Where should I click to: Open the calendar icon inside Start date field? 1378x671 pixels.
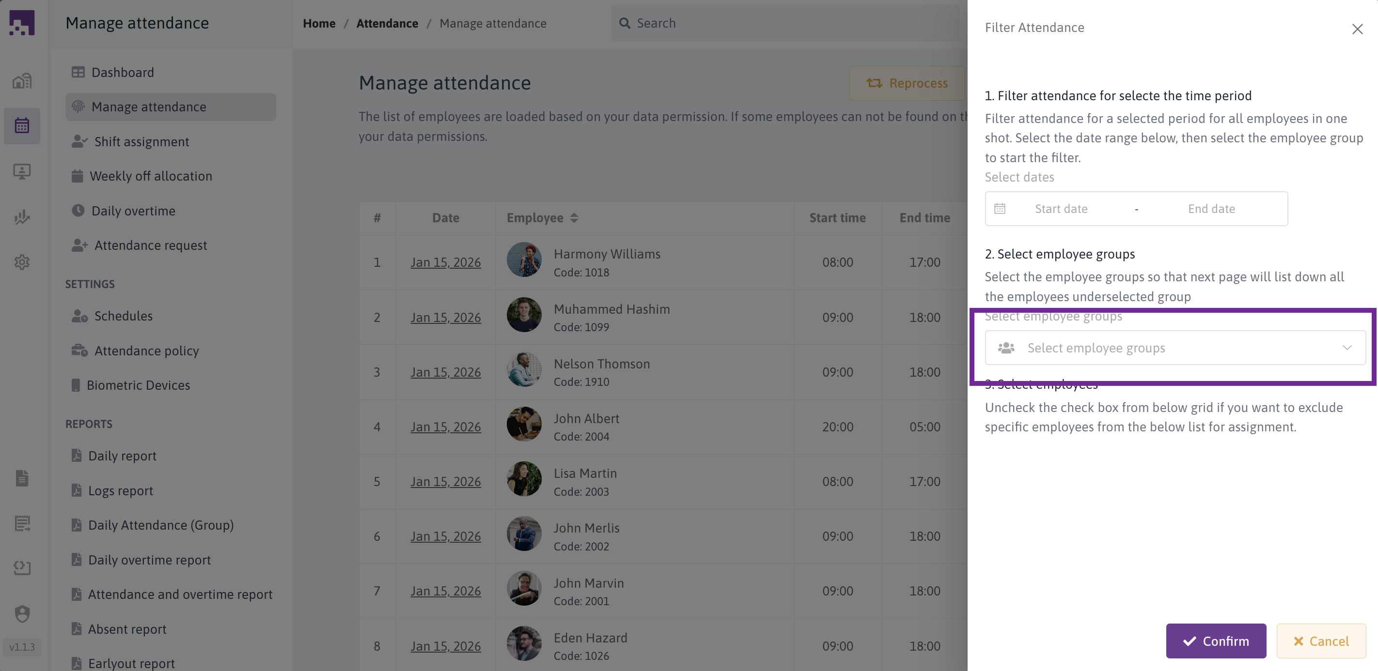[1001, 209]
